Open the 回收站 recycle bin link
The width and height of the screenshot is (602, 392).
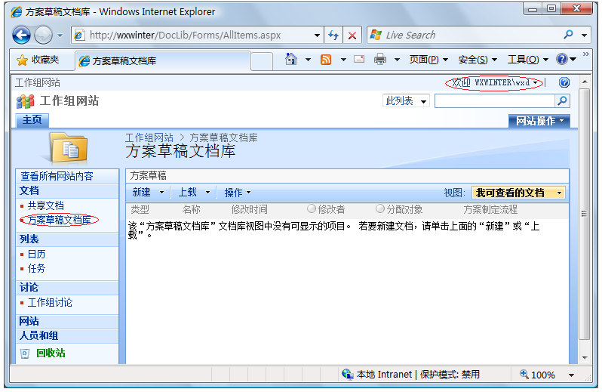(51, 353)
